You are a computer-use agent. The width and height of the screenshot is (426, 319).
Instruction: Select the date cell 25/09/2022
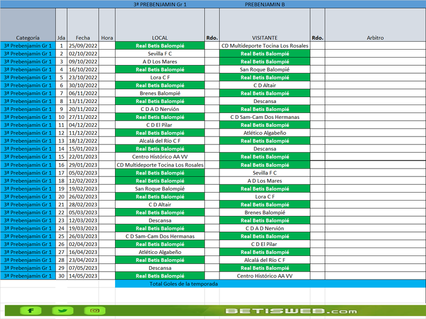point(83,46)
